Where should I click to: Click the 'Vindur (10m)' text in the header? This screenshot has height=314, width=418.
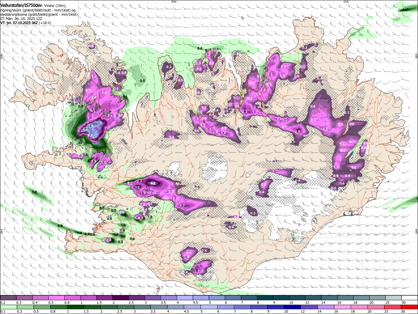(x=55, y=5)
